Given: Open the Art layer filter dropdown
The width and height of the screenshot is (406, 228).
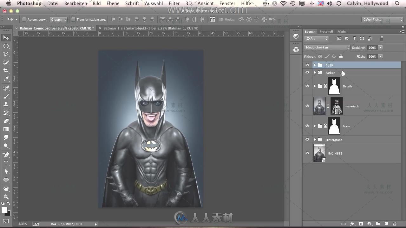Looking at the screenshot, I should pyautogui.click(x=317, y=39).
